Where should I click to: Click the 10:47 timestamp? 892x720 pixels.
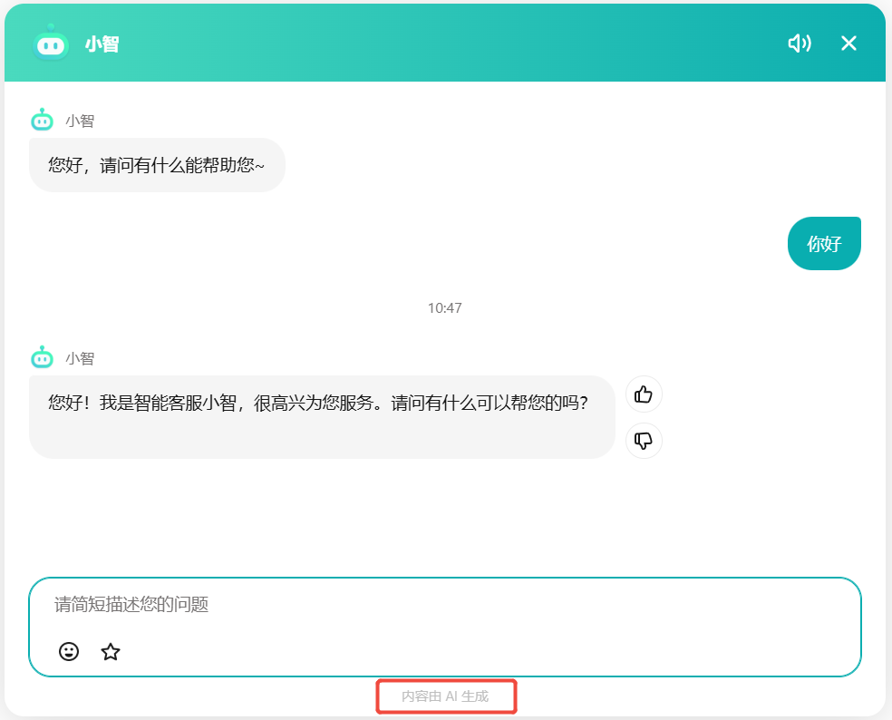tap(446, 307)
